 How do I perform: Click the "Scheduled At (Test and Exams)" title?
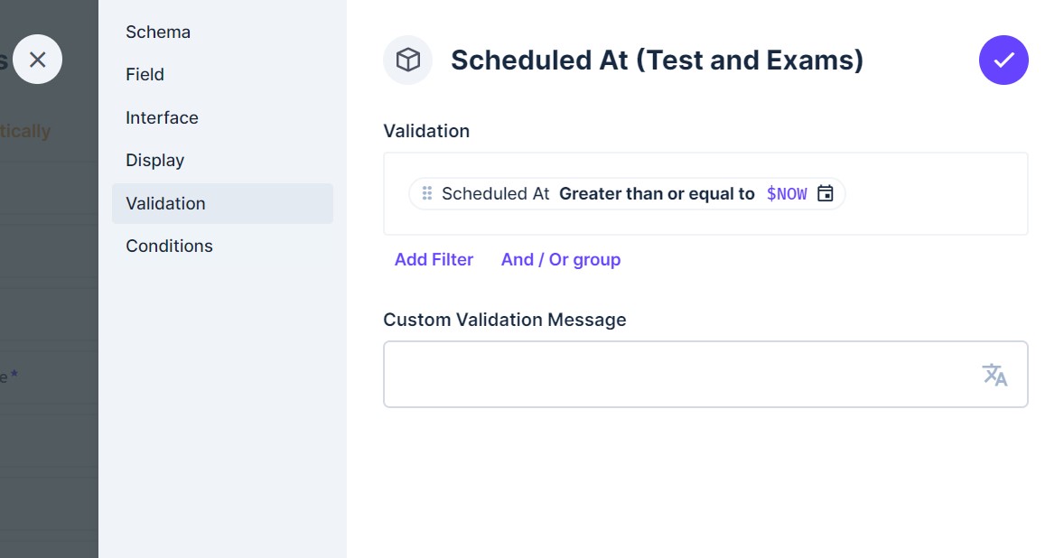pos(657,60)
